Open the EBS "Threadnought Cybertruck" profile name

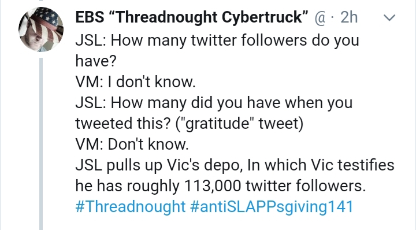click(x=192, y=17)
